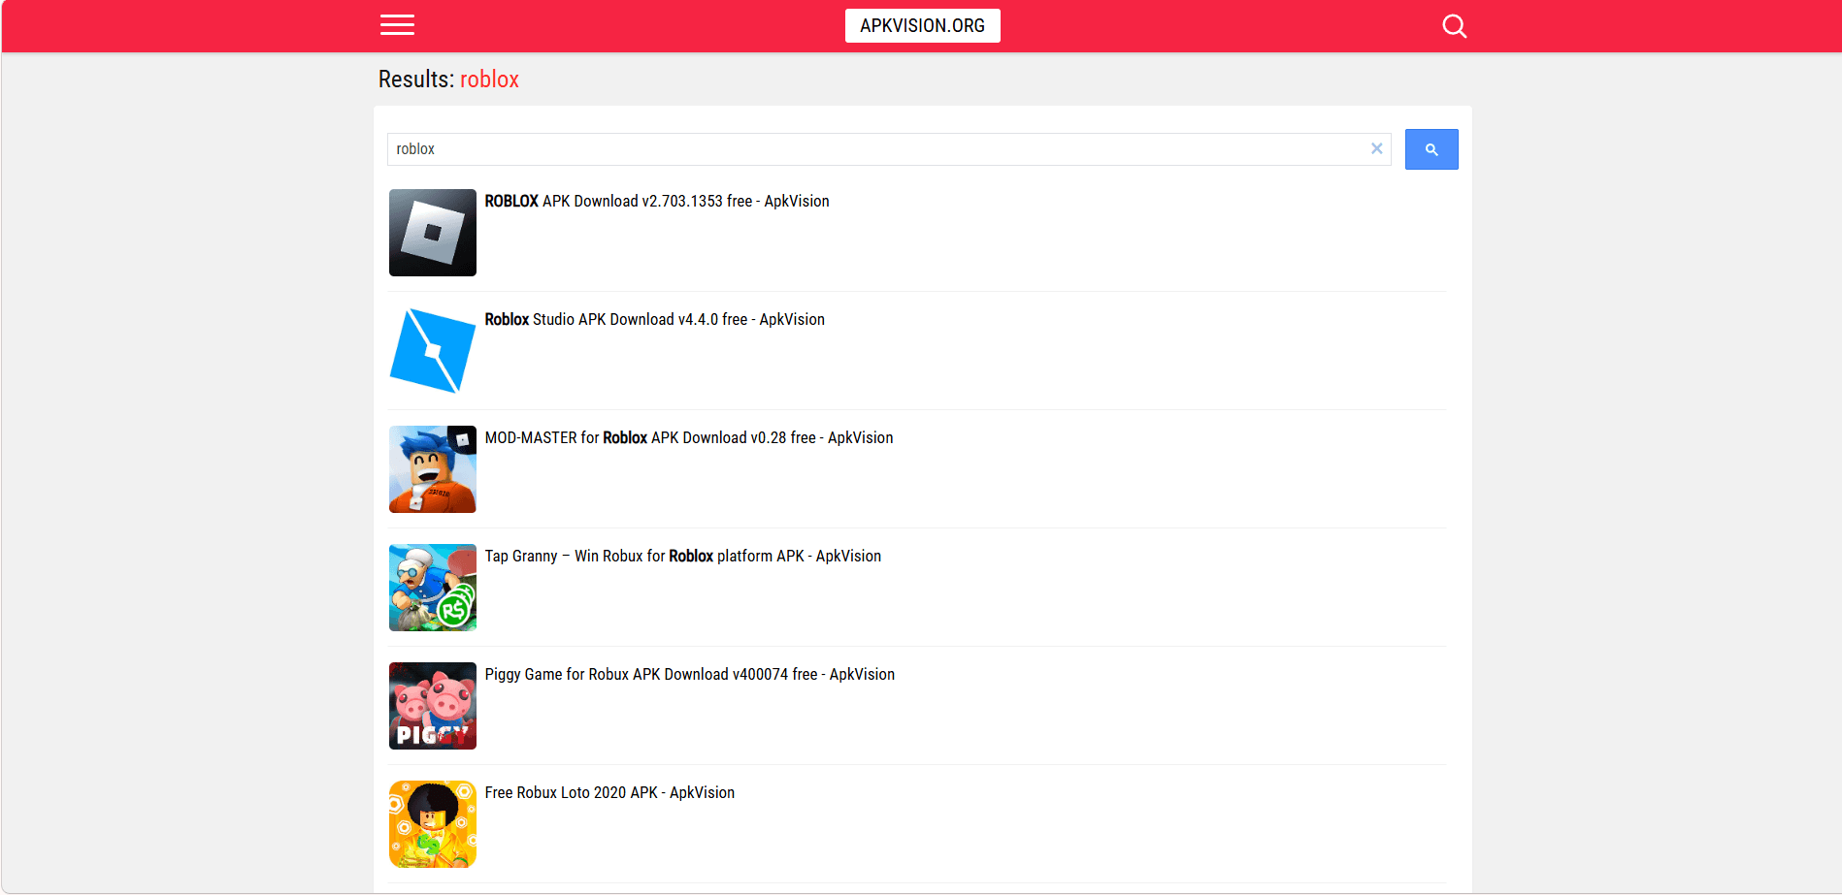Open Tap Granny Win Robux link

coord(682,557)
